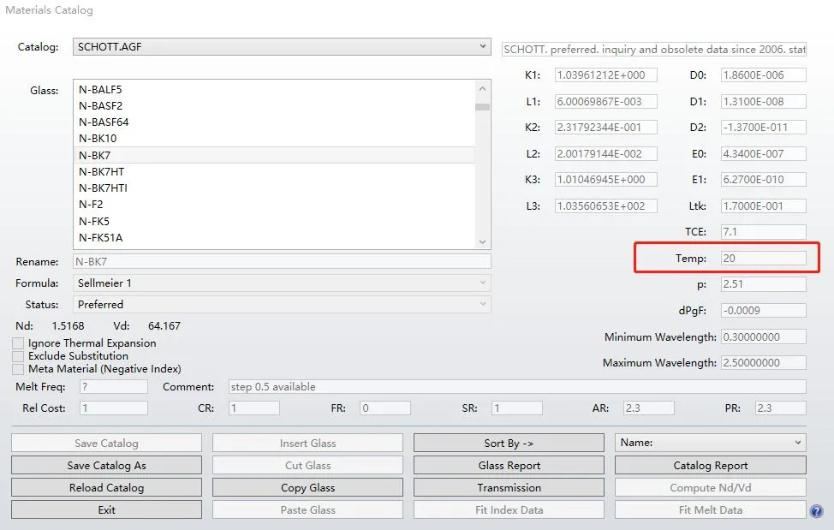Image resolution: width=834 pixels, height=530 pixels.
Task: Click the blue help icon
Action: click(816, 511)
